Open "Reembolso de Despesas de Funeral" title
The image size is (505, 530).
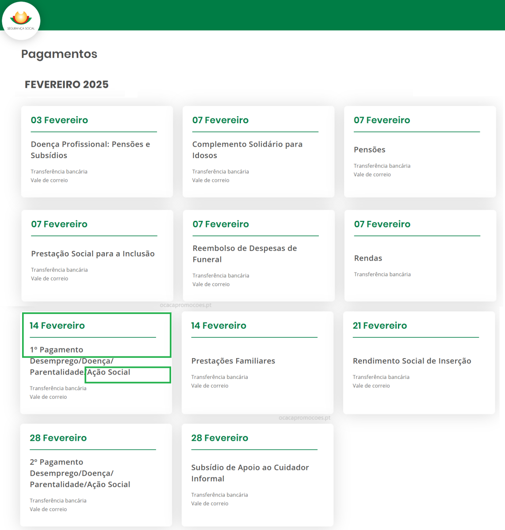tap(245, 254)
